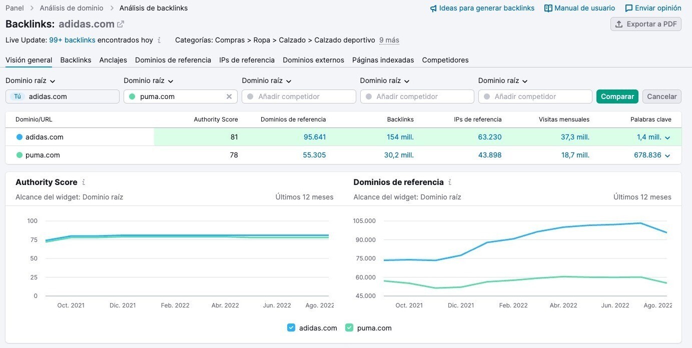This screenshot has width=692, height=348.
Task: Click adidas.com backlinks value 154 mill.
Action: pyautogui.click(x=400, y=137)
